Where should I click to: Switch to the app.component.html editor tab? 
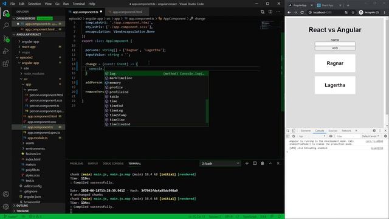(127, 12)
